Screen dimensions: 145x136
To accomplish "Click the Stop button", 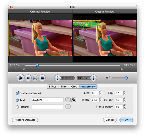I will coord(42,78).
